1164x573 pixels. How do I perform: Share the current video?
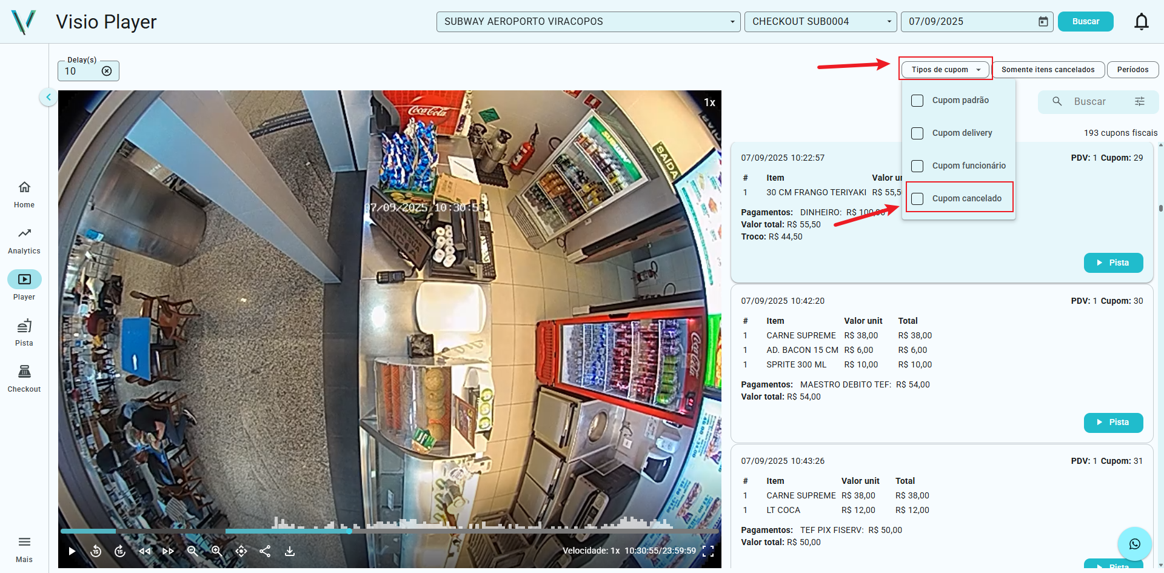pos(265,551)
